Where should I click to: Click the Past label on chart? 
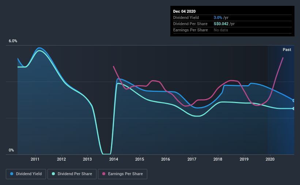click(x=287, y=50)
